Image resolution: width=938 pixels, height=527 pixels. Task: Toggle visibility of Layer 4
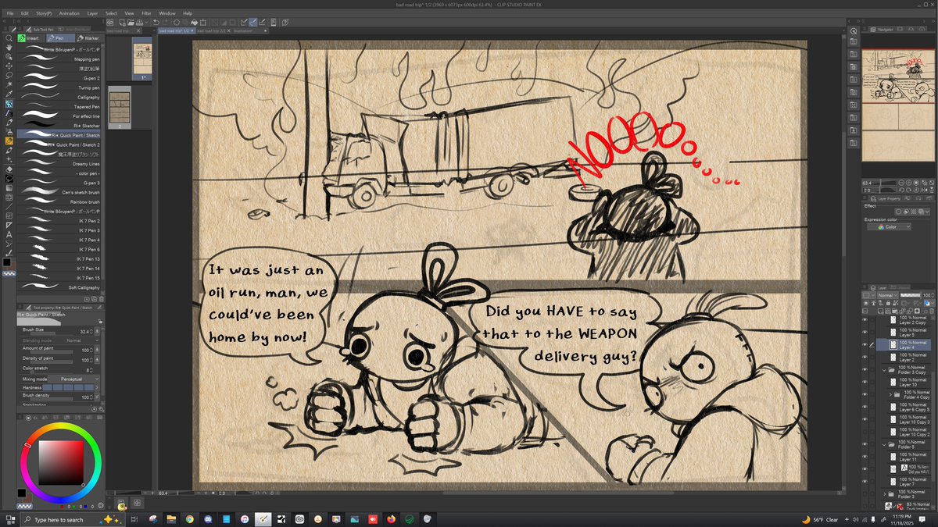[x=865, y=344]
